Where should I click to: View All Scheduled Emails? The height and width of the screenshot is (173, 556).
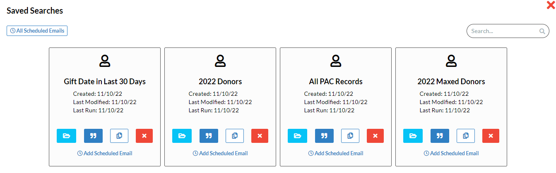click(x=37, y=31)
